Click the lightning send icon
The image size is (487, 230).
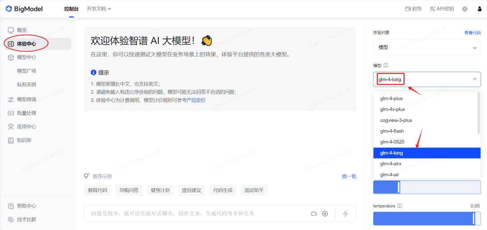(345, 213)
